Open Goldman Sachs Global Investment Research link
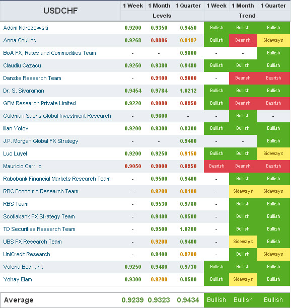The height and width of the screenshot is (308, 291). click(57, 116)
